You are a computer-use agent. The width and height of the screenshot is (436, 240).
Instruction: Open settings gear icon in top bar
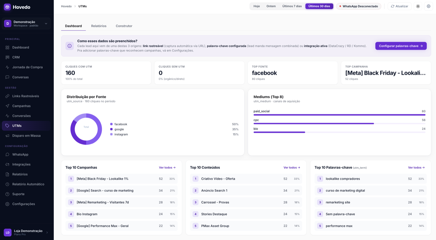click(428, 6)
